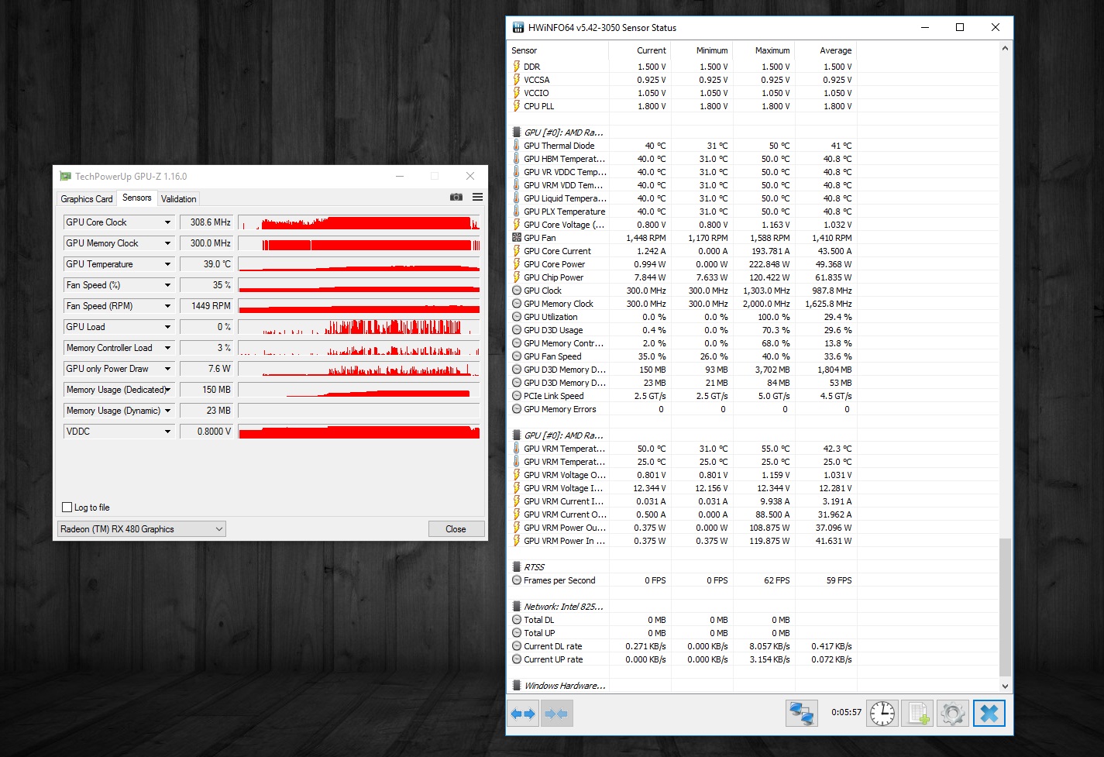Screen dimensions: 1104x757
Task: Open the Memory Controller Load dropdown
Action: [x=167, y=348]
